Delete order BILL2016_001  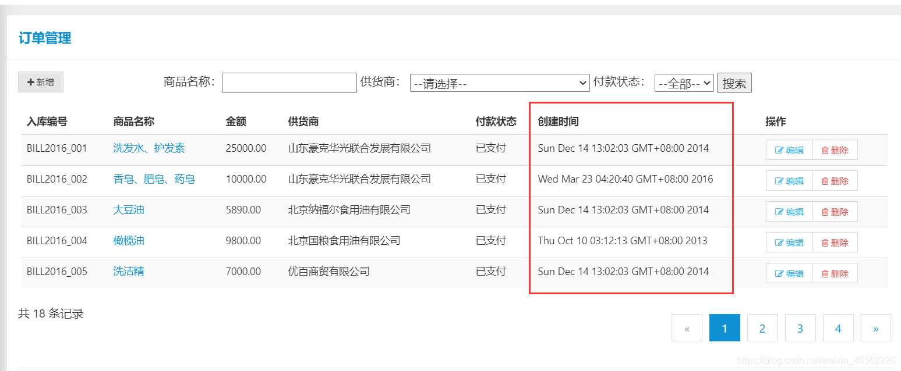pyautogui.click(x=835, y=150)
